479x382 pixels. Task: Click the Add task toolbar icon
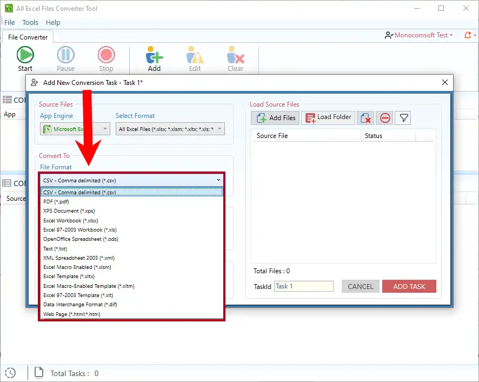154,55
